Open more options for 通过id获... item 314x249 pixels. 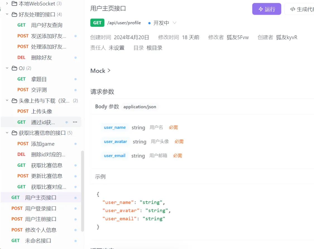(75, 122)
